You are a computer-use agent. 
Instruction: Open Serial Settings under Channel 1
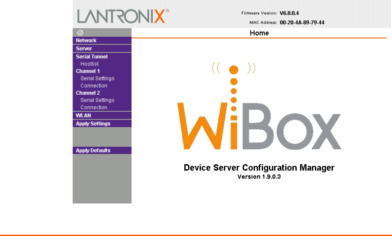pos(97,78)
